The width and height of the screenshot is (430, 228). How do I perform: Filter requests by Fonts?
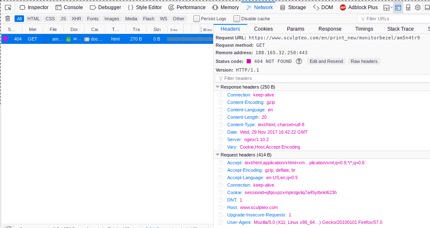pyautogui.click(x=93, y=19)
